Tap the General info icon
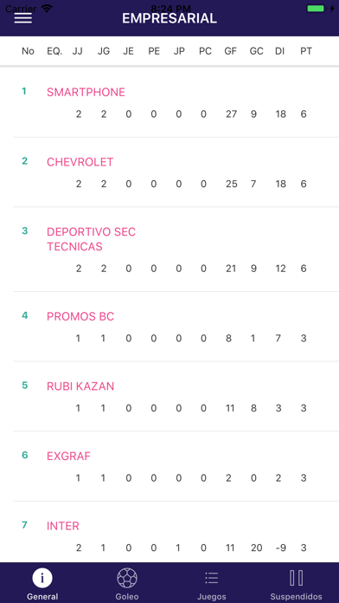The width and height of the screenshot is (339, 603). click(42, 578)
